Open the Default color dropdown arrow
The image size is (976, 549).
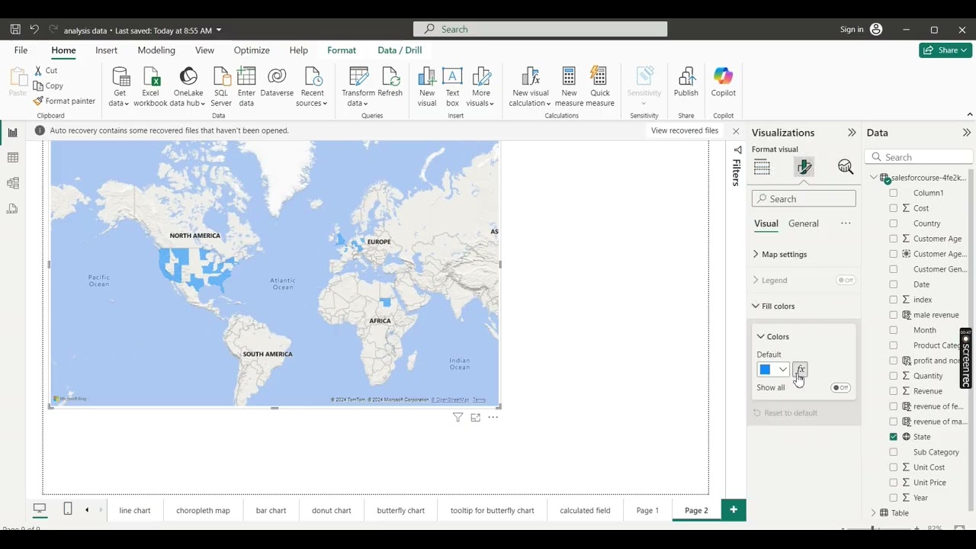783,370
